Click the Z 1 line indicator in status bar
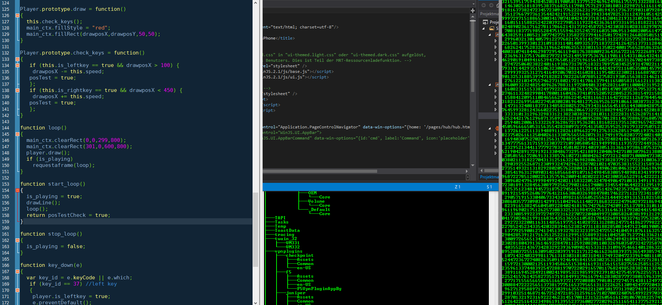Screen dimensions: 662x305 (x=458, y=187)
